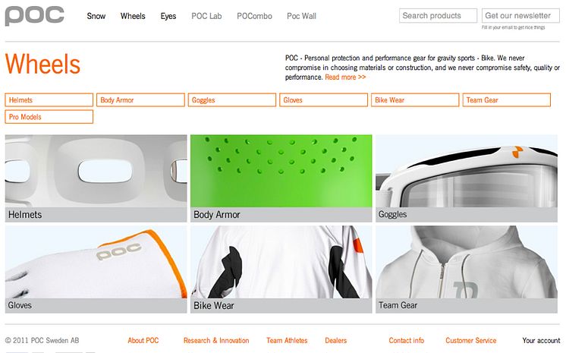This screenshot has width=566, height=353.
Task: Open the Eyes navigation item
Action: pyautogui.click(x=168, y=16)
